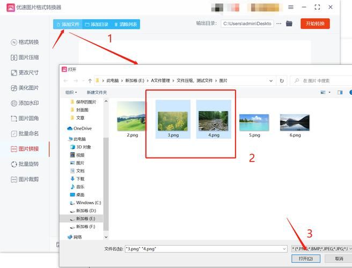Open the file type filter dropdown

click(x=322, y=249)
